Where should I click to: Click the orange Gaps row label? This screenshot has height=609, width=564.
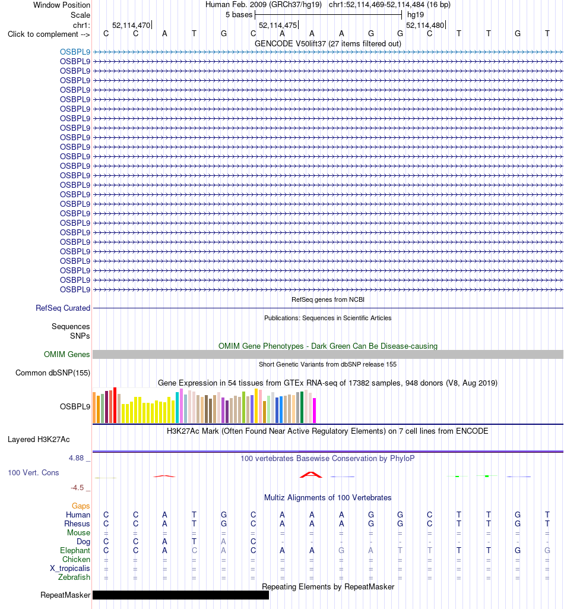click(x=81, y=506)
